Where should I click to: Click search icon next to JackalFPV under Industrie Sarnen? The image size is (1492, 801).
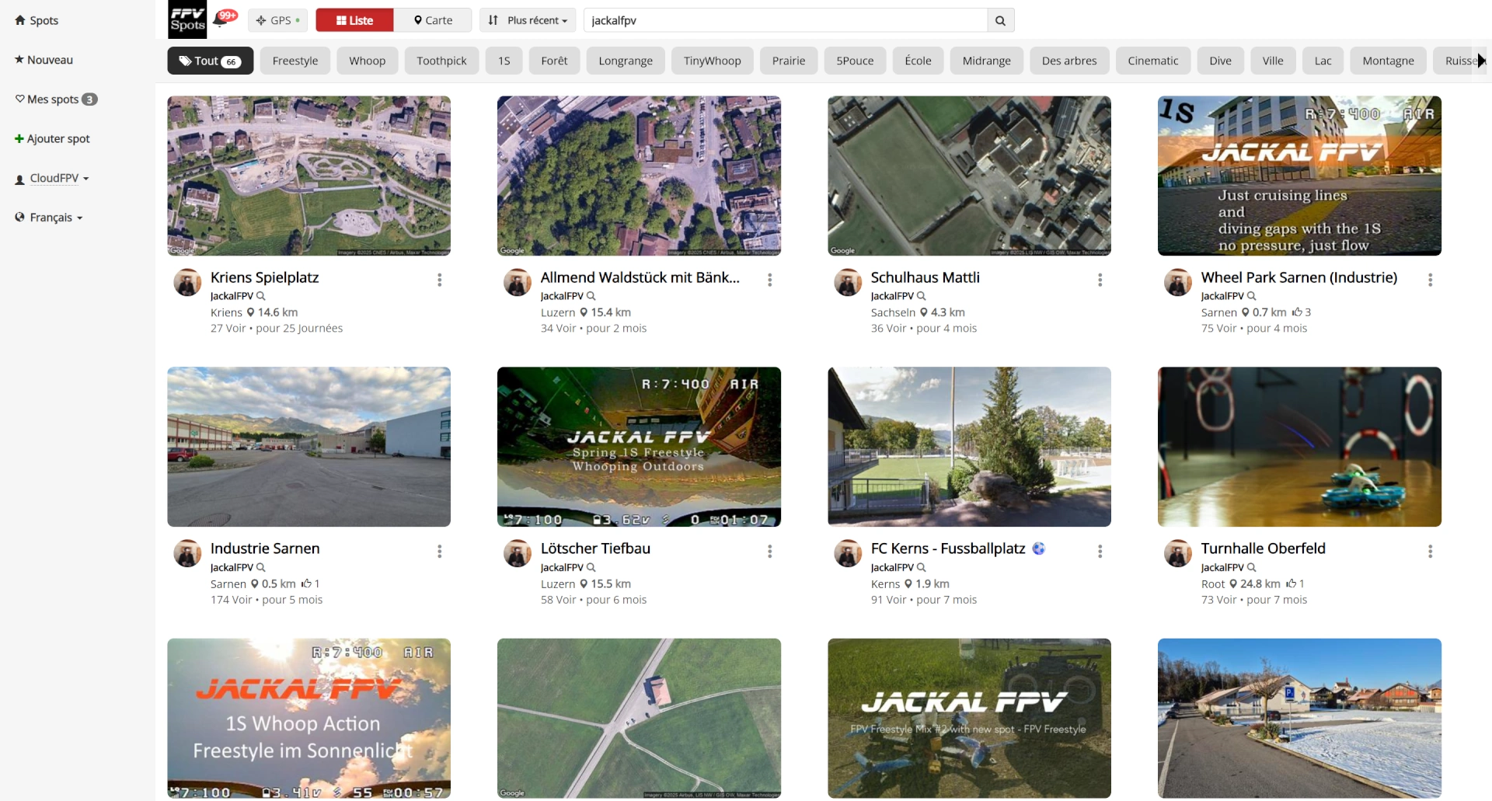point(261,568)
